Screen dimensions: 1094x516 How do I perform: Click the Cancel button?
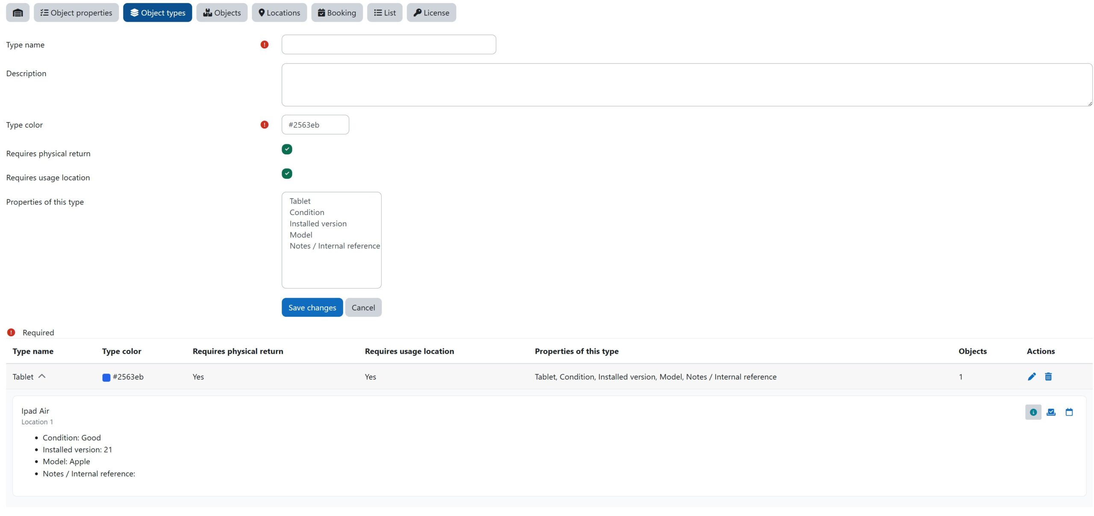(363, 308)
